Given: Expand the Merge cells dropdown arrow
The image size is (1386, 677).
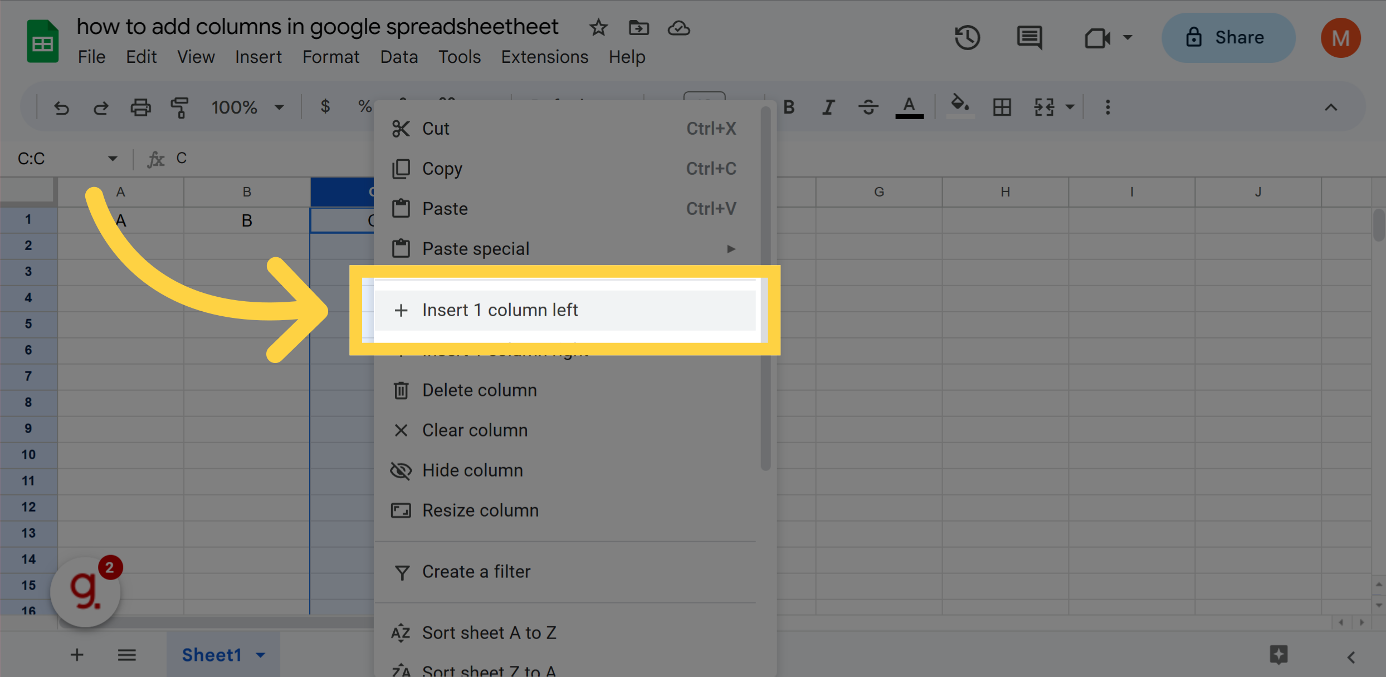Looking at the screenshot, I should pos(1070,107).
